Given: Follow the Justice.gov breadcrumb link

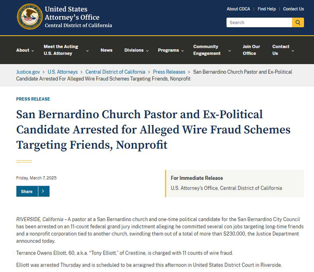Looking at the screenshot, I should [28, 72].
